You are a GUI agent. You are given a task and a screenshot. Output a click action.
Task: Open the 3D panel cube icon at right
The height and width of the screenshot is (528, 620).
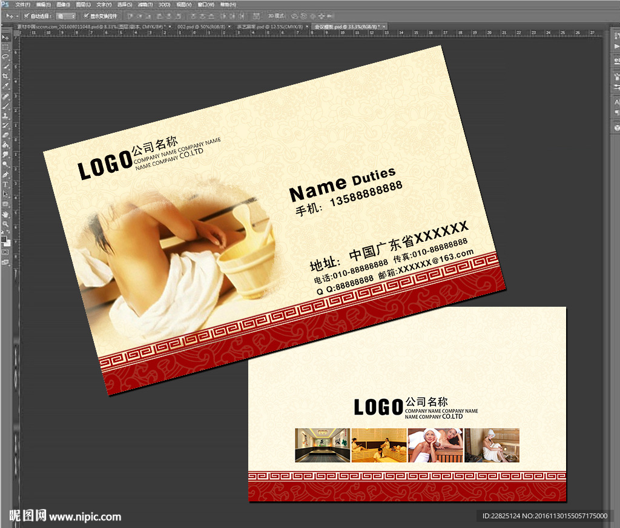(616, 128)
